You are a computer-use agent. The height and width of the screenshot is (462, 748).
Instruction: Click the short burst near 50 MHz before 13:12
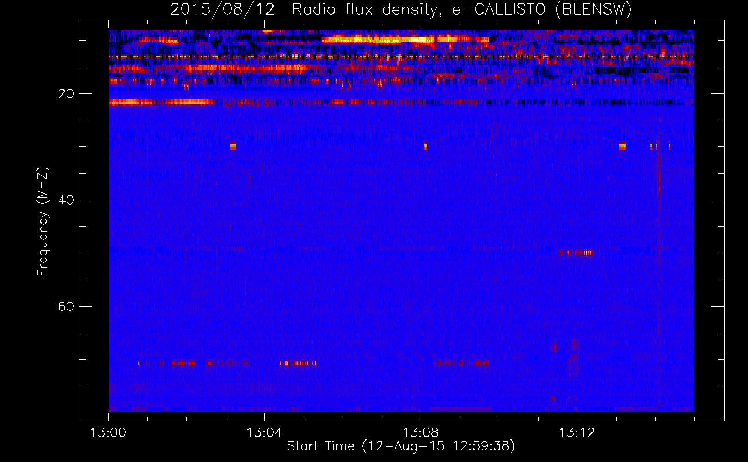[x=575, y=253]
